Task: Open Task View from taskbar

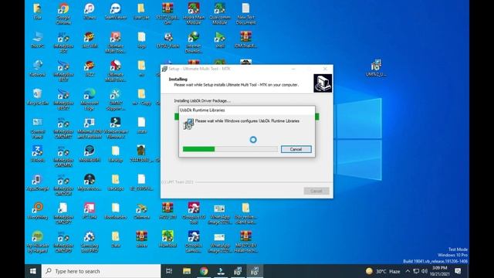Action: pos(169,271)
